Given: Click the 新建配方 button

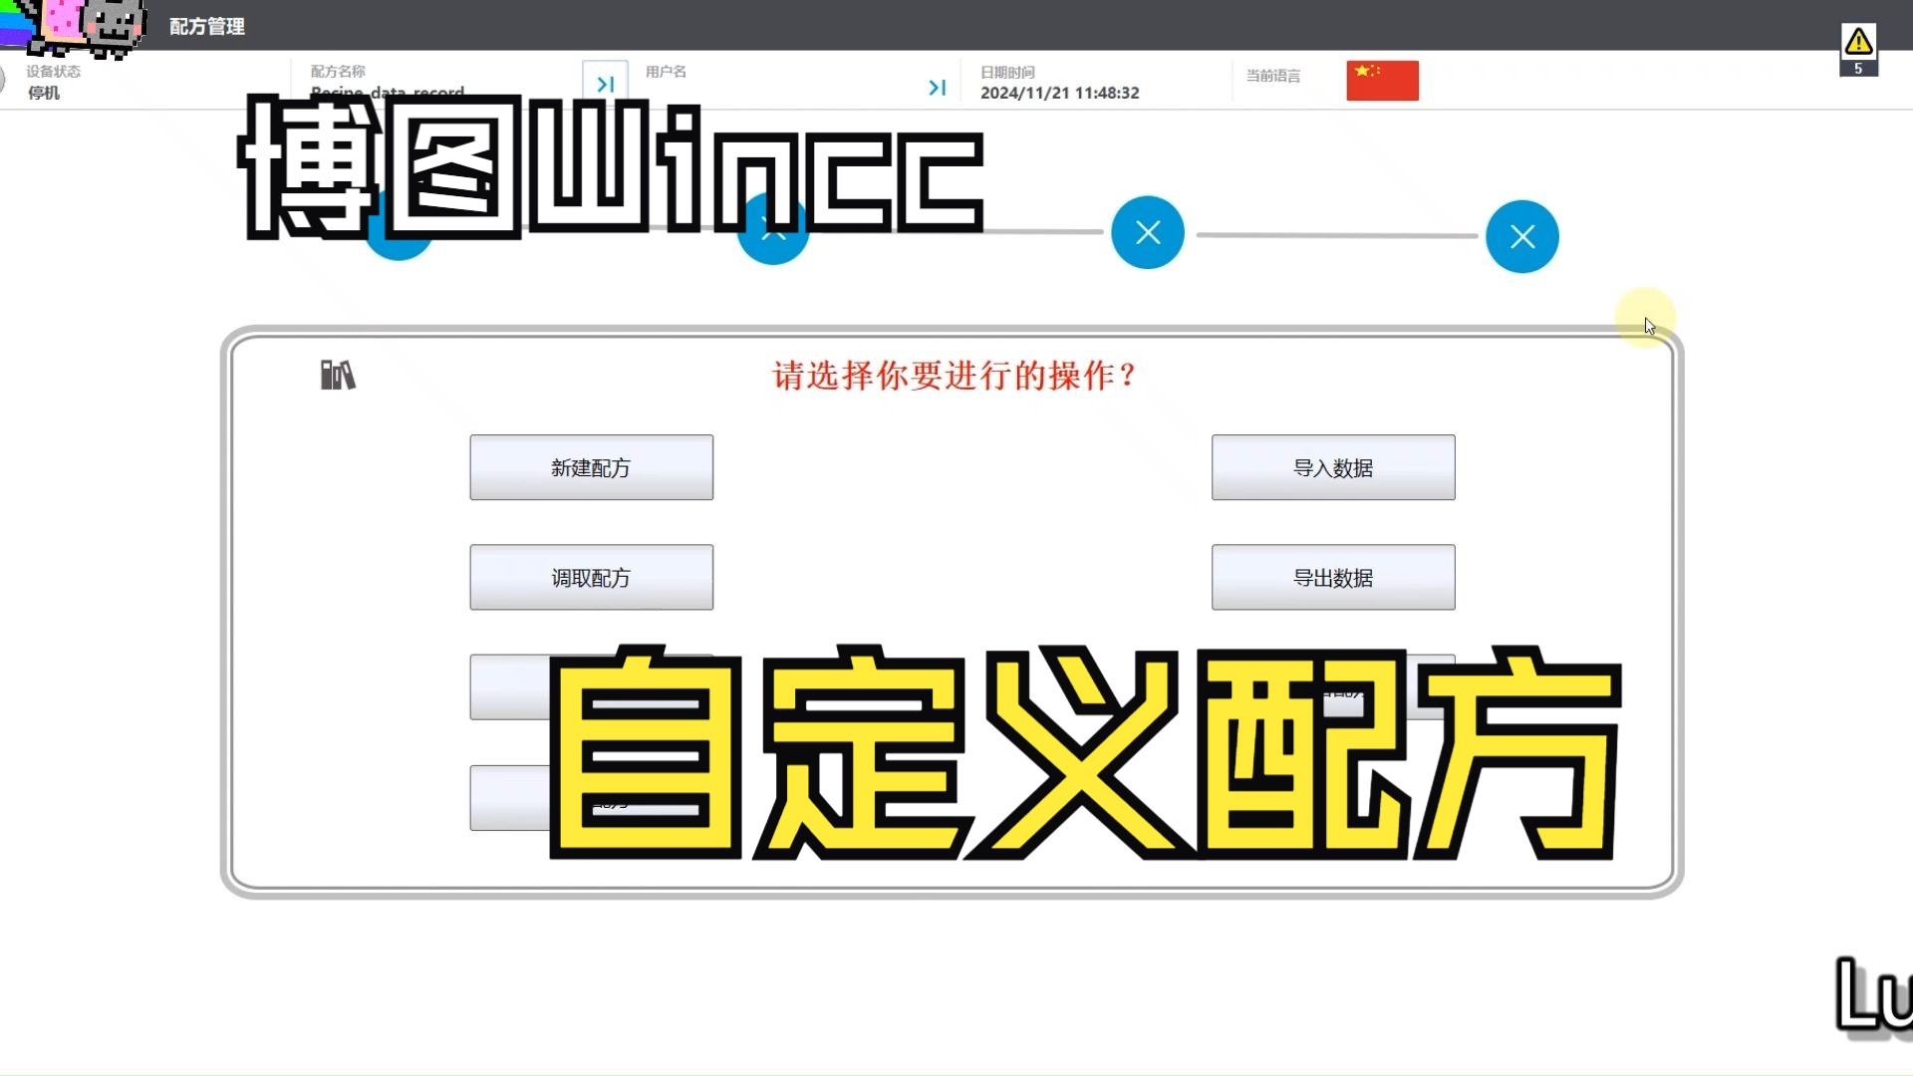Looking at the screenshot, I should tap(591, 467).
